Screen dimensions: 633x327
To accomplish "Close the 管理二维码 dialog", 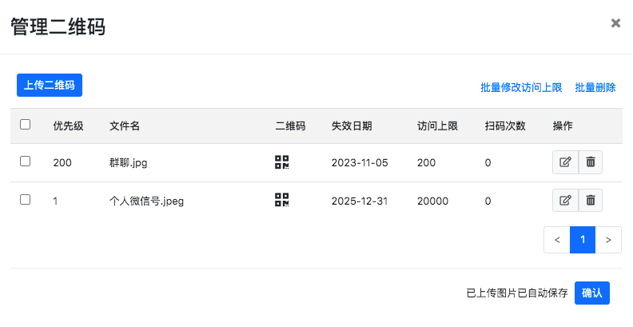I will [615, 23].
